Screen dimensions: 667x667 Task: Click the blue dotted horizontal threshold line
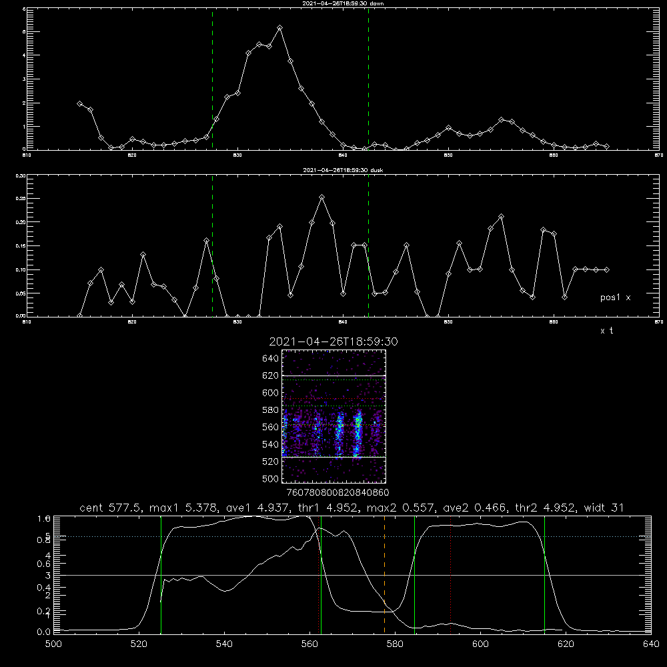[x=352, y=536]
